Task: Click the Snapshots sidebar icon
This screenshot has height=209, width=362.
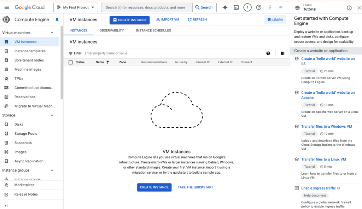Action: coord(6,143)
